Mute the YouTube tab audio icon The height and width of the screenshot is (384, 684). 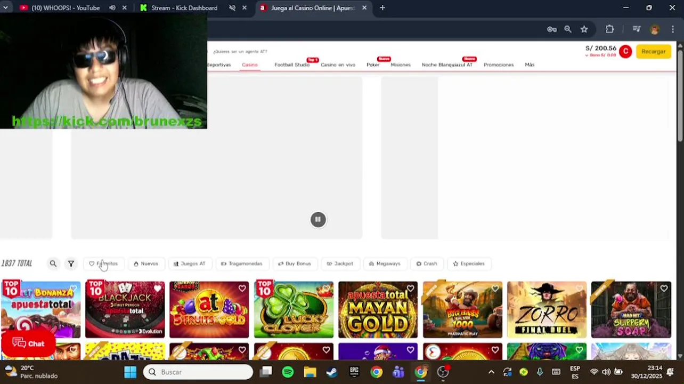click(x=112, y=8)
